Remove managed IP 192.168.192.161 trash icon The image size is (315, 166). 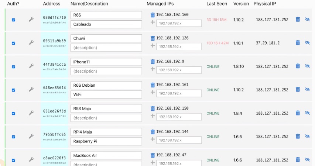[x=153, y=85]
